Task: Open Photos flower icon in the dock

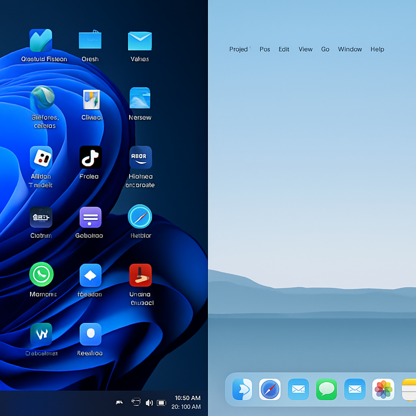Action: pos(383,389)
